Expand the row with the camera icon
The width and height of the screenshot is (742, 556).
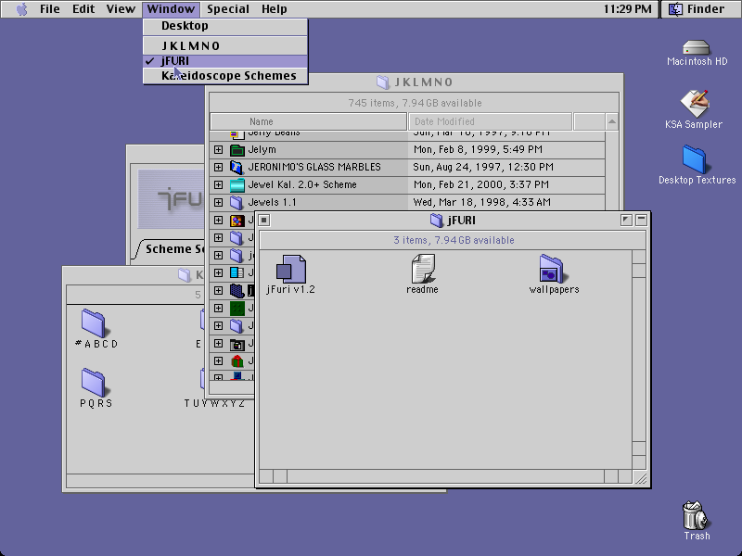point(218,344)
